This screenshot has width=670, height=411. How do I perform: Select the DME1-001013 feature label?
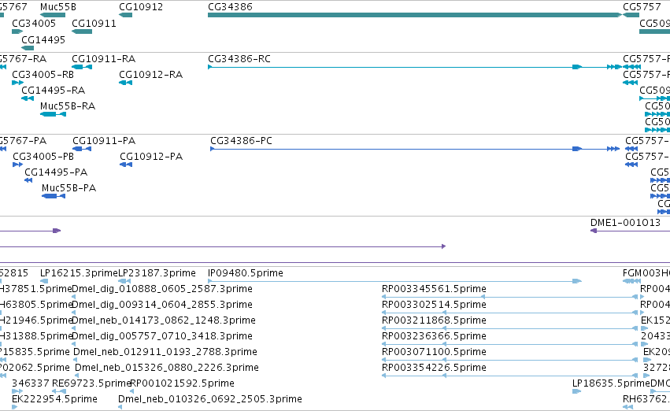[x=625, y=223]
